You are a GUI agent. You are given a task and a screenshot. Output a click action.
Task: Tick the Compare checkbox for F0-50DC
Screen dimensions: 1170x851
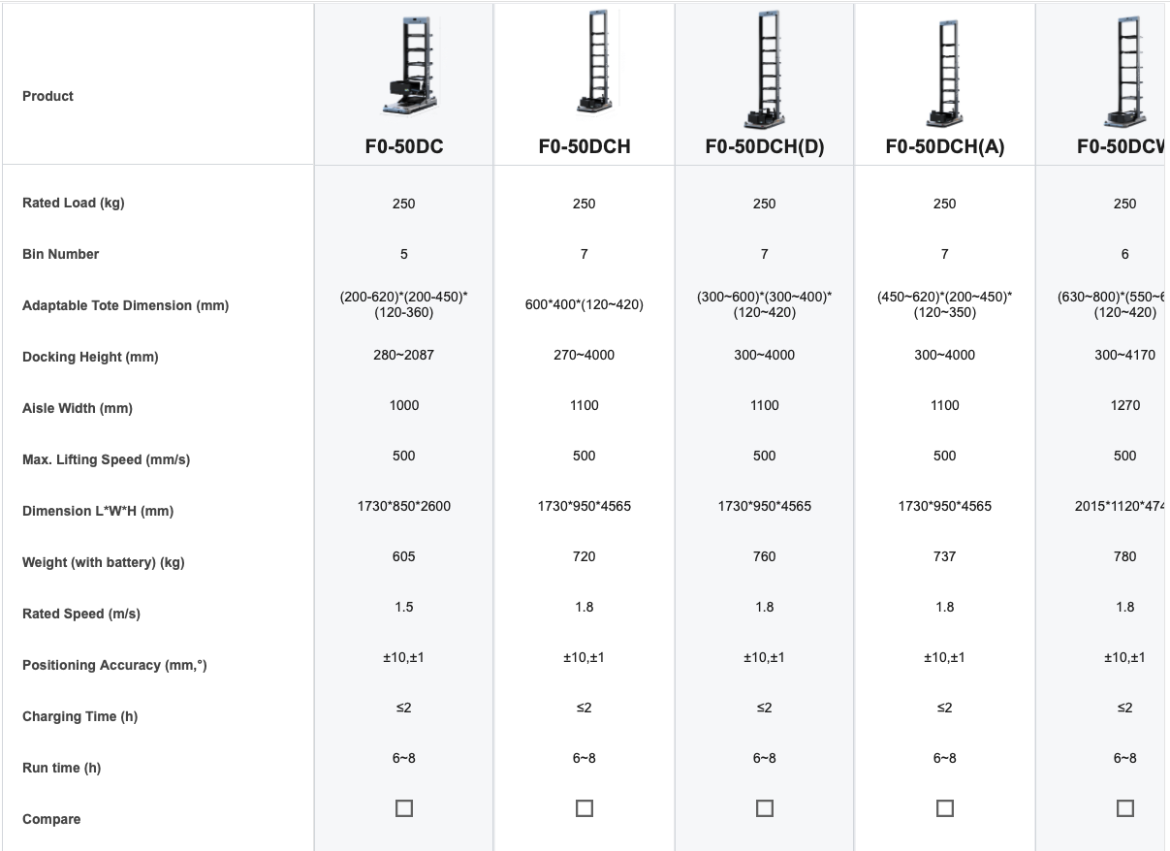coord(404,808)
